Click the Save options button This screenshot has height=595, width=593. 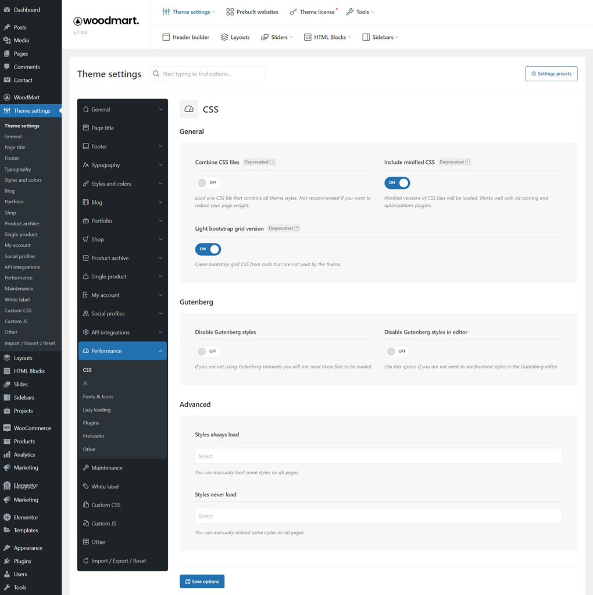pos(202,581)
